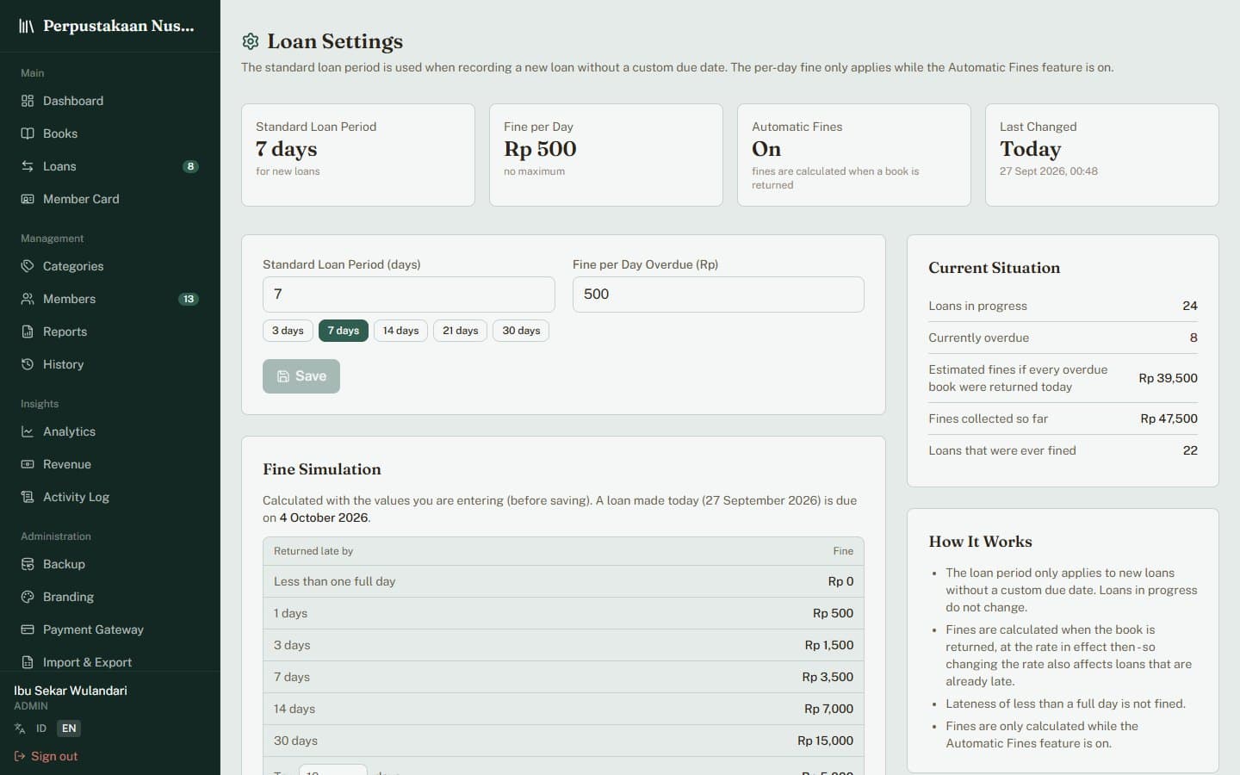This screenshot has width=1240, height=775.
Task: Click the Save button
Action: point(301,376)
